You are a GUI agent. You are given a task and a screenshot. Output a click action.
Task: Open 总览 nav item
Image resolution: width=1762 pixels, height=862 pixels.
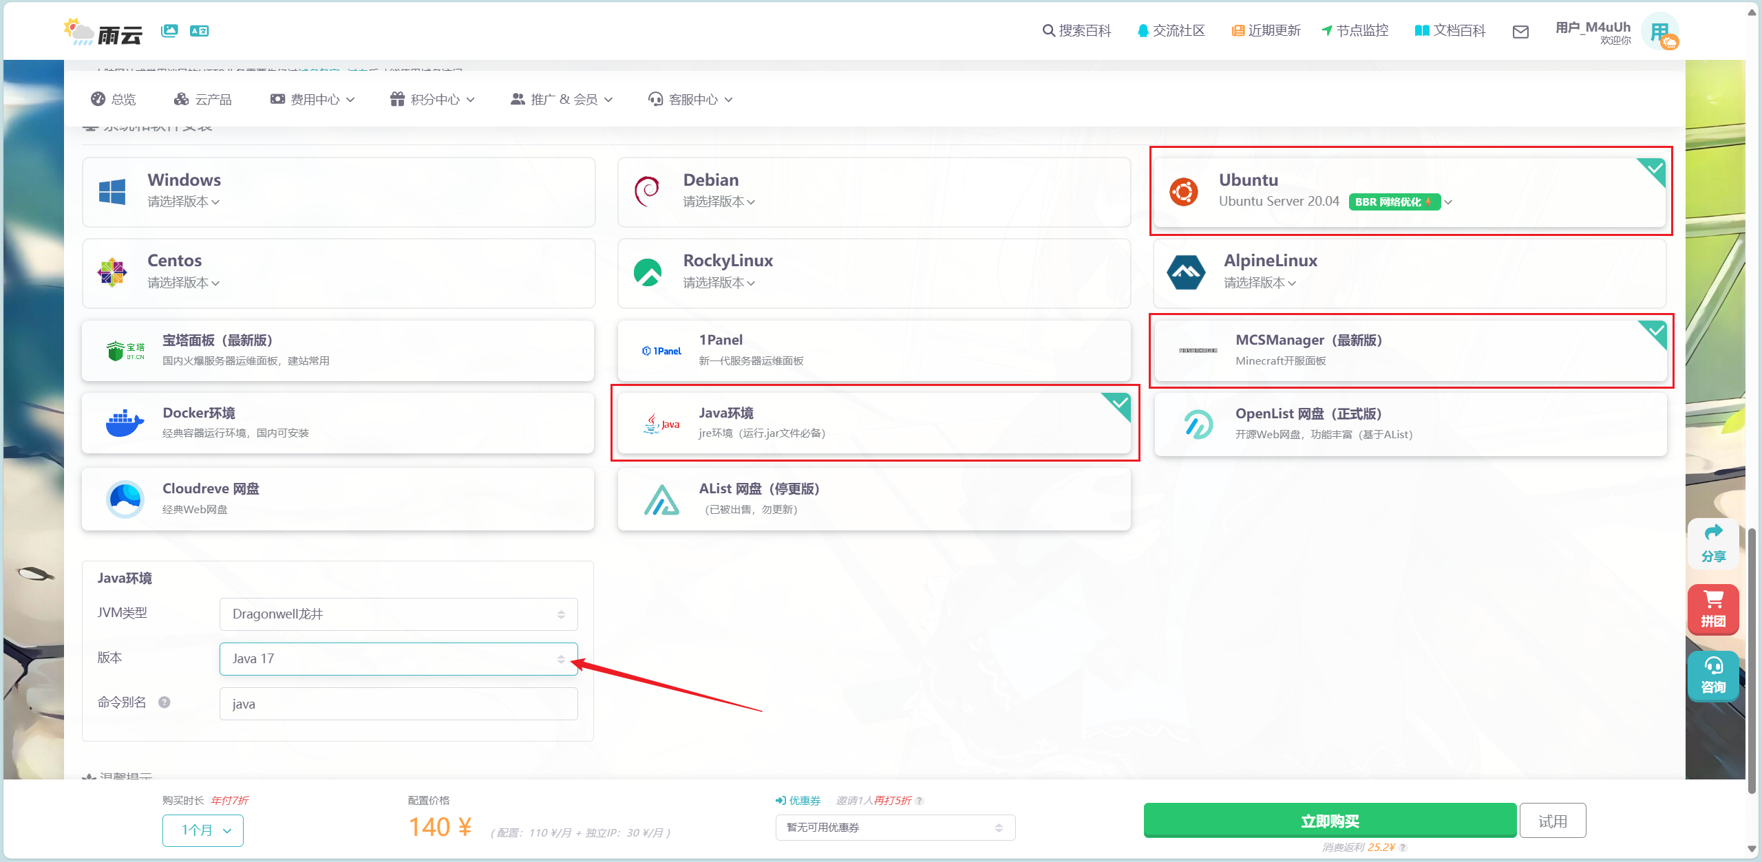coord(114,100)
